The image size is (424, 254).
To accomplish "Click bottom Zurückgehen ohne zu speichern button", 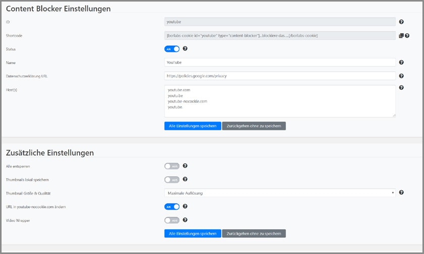I will click(254, 234).
